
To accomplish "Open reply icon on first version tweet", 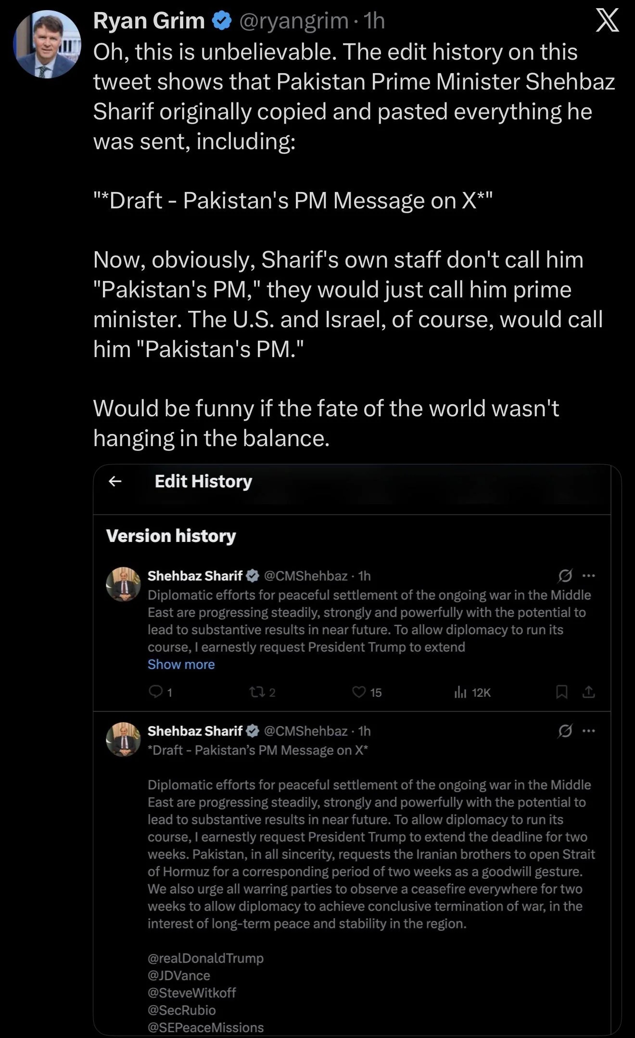I will (156, 692).
